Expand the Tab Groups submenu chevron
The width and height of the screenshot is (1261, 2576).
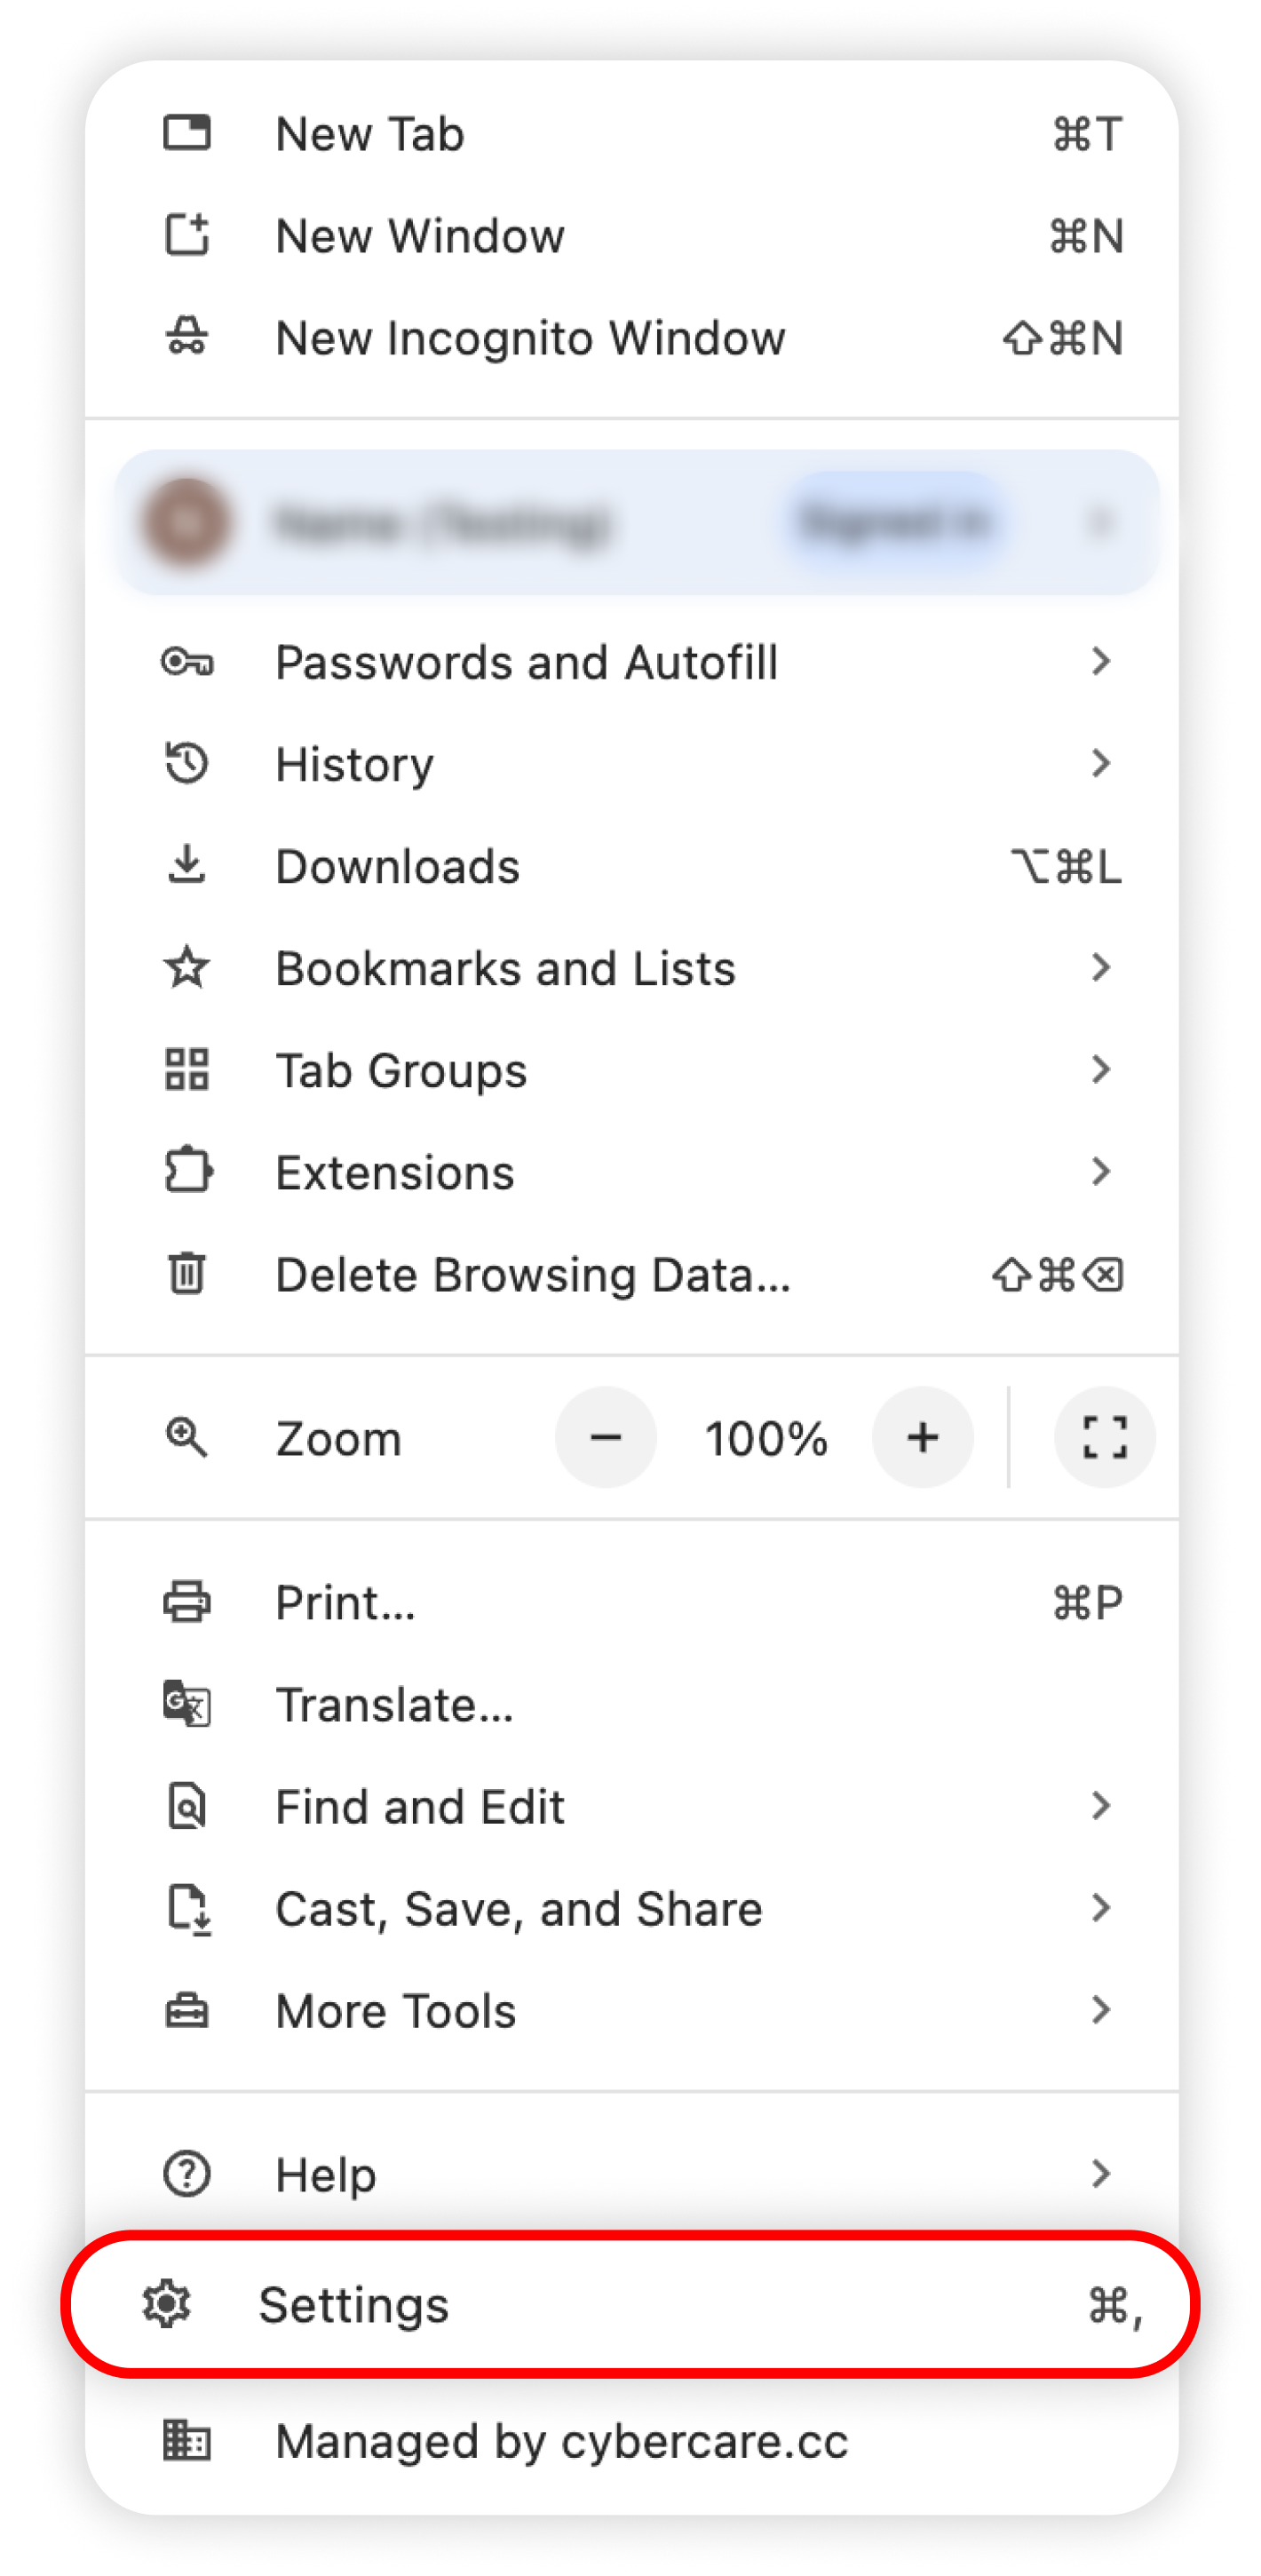tap(1100, 1069)
